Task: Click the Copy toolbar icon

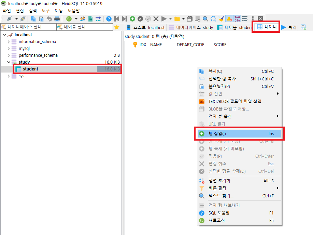Action: 33,19
